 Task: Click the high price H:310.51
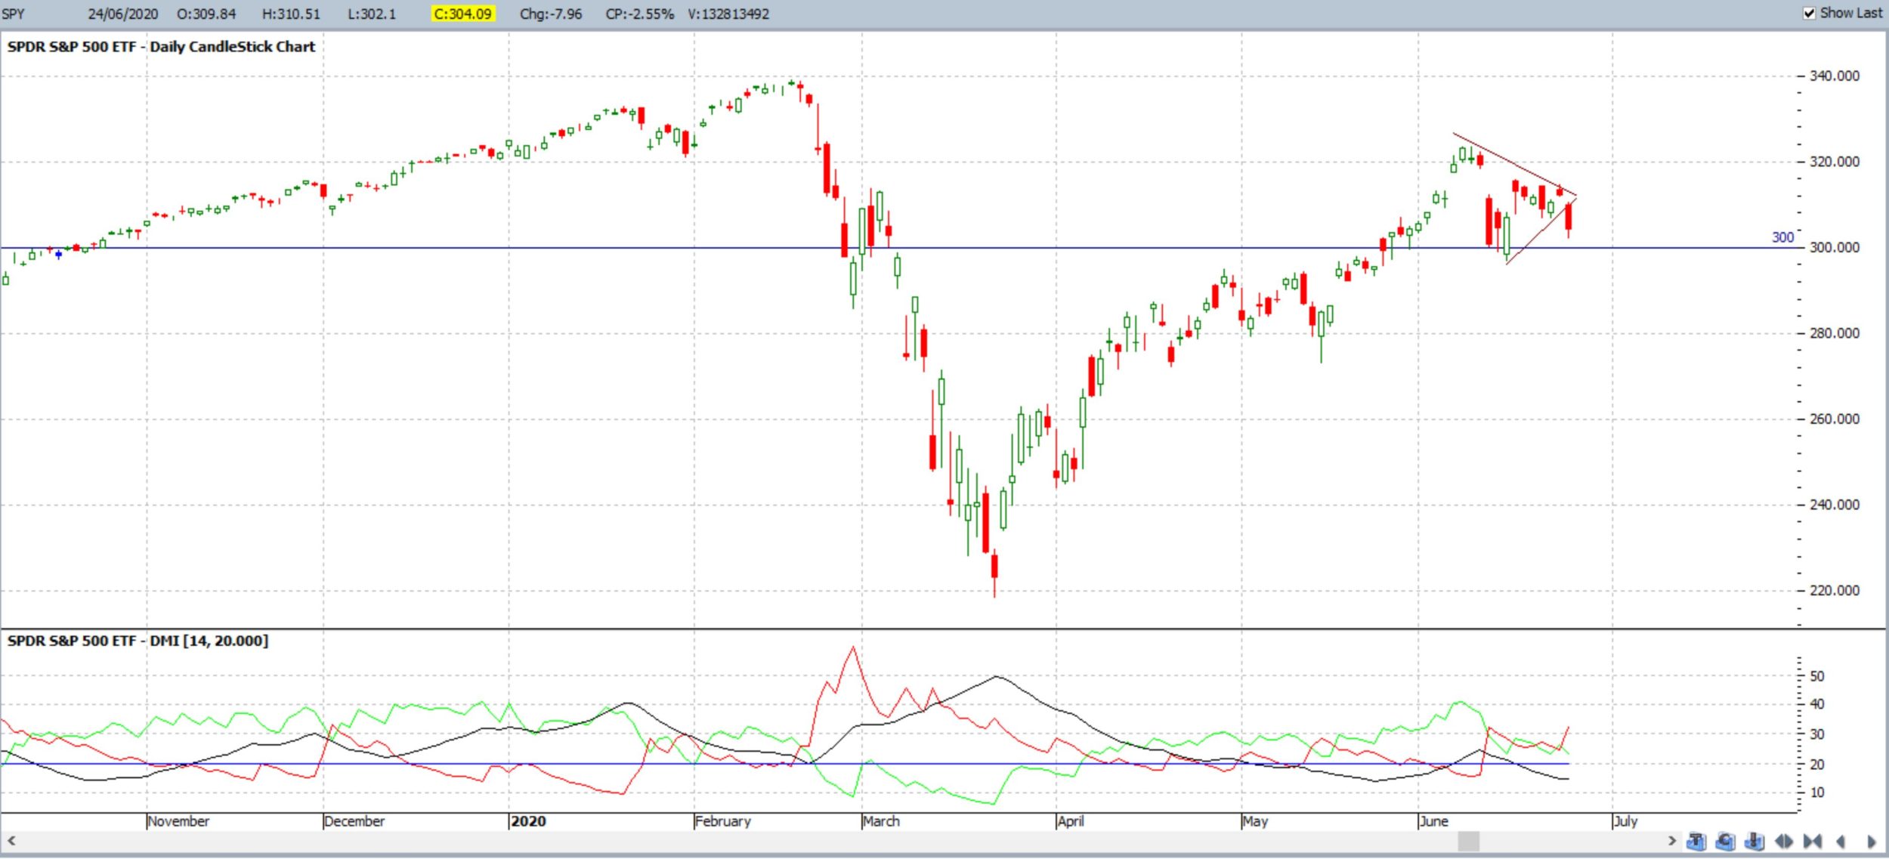pos(291,14)
